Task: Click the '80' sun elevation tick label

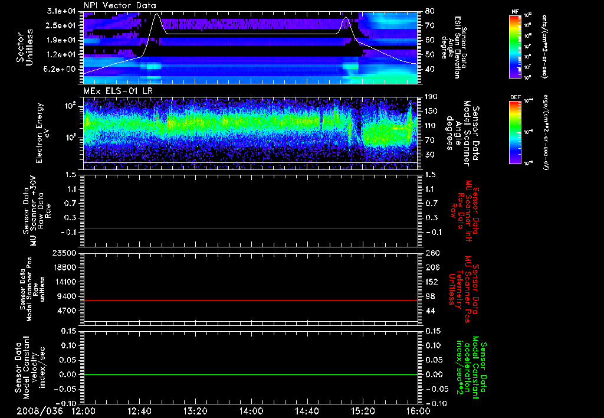Action: (x=429, y=11)
